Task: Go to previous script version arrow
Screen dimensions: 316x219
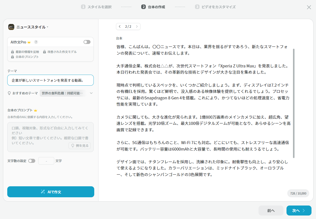Action: [120, 26]
